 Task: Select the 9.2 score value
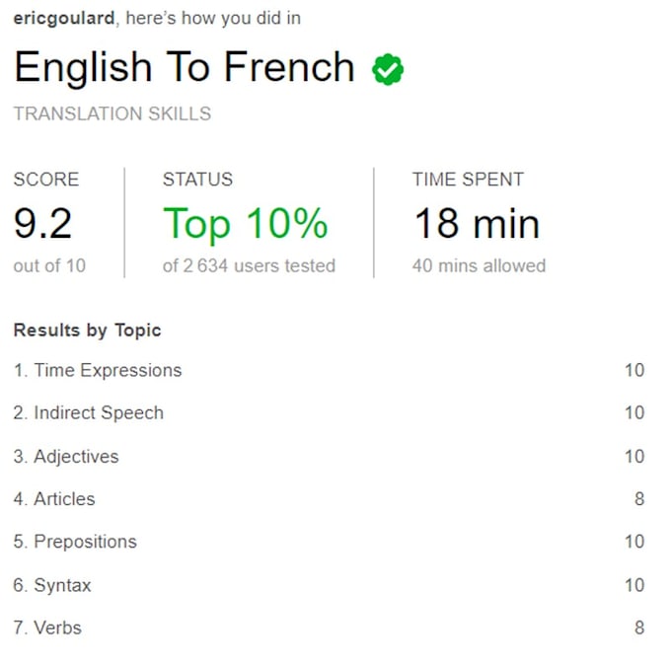[42, 223]
